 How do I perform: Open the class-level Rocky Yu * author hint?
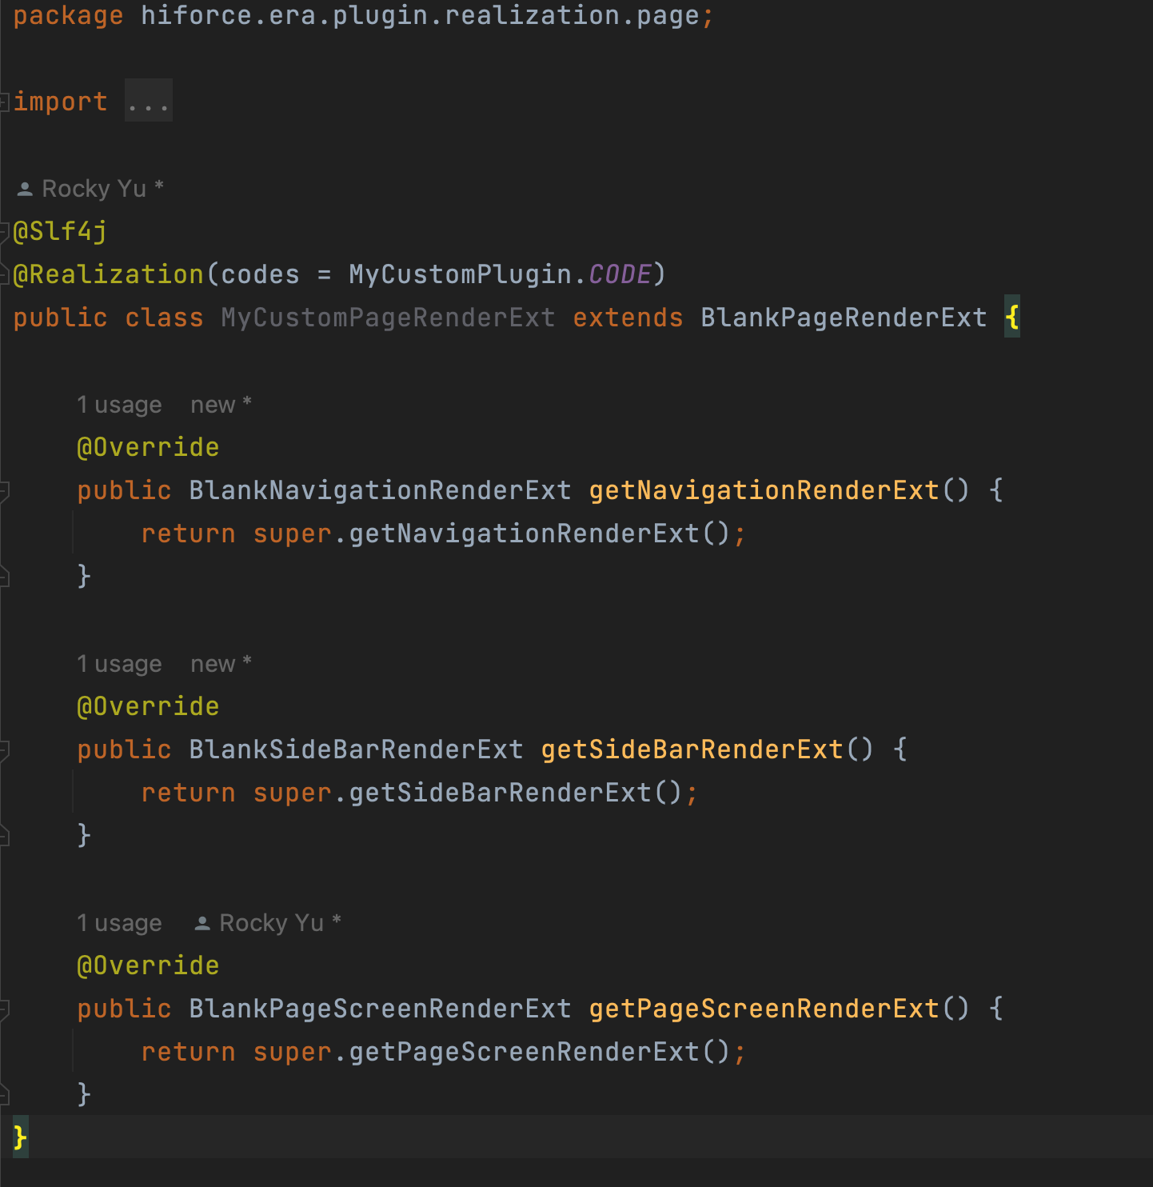(102, 189)
